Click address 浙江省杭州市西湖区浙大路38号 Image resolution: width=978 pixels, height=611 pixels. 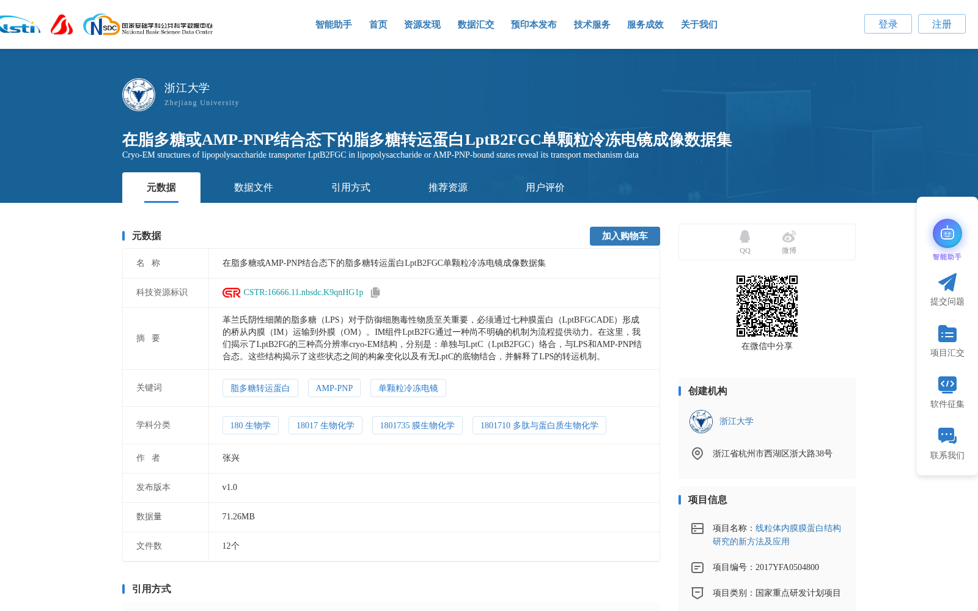pyautogui.click(x=773, y=454)
